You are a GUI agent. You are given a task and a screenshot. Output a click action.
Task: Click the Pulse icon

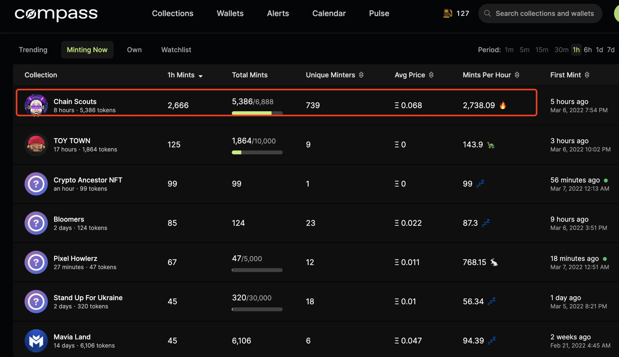click(x=378, y=13)
